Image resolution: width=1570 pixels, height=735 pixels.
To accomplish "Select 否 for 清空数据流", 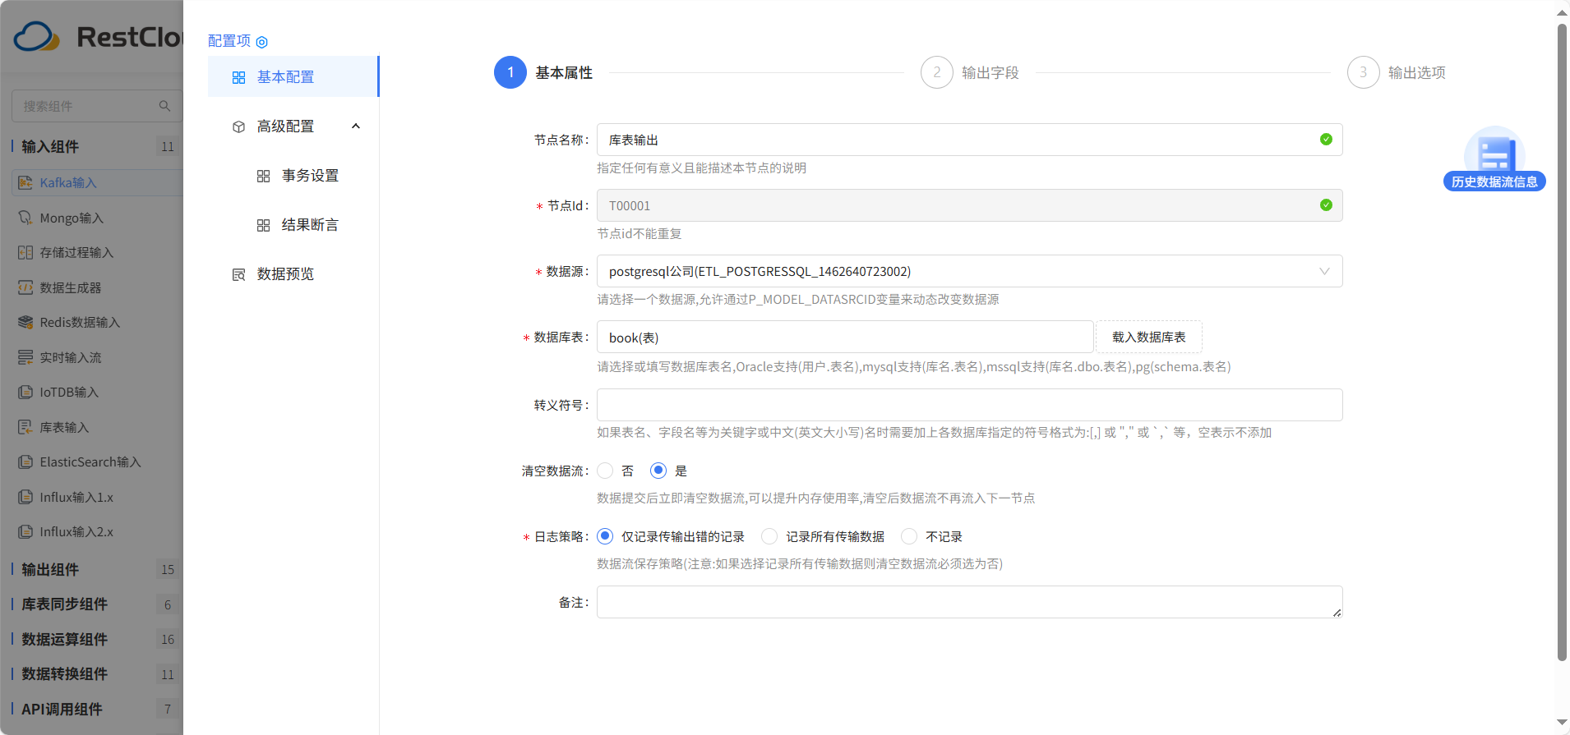I will [x=606, y=471].
